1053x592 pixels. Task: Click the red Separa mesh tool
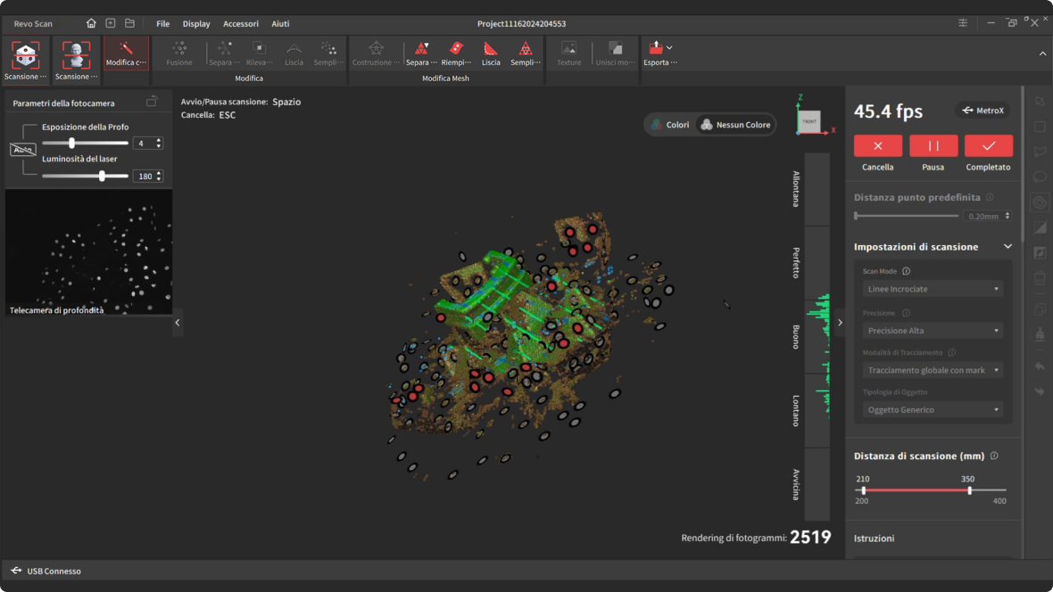421,49
